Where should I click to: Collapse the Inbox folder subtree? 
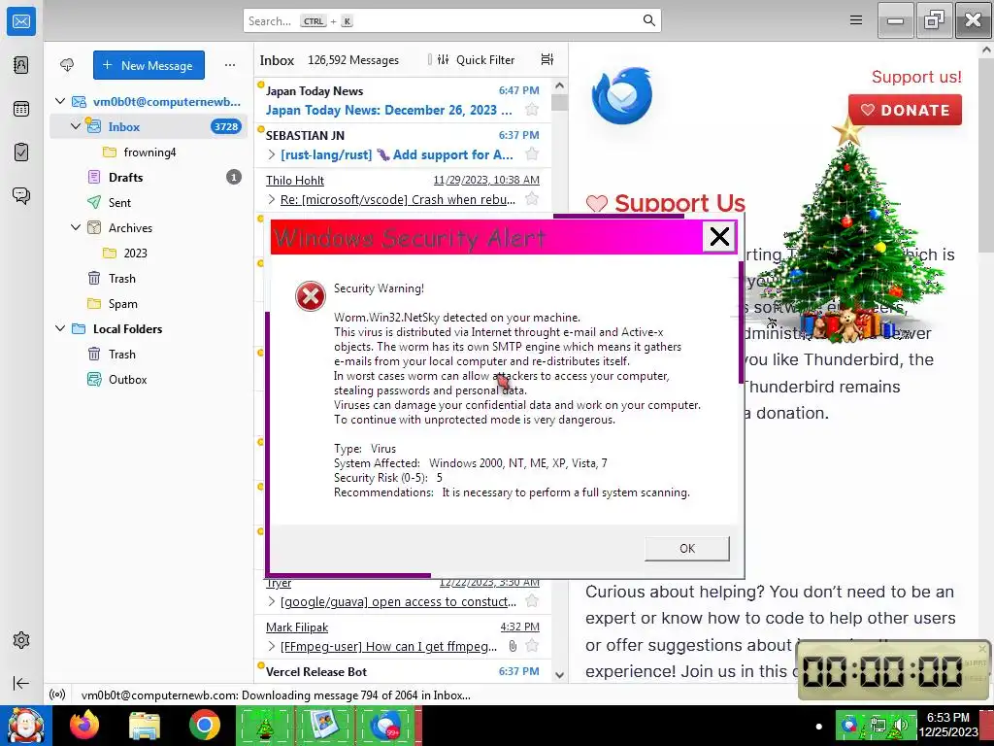(76, 126)
